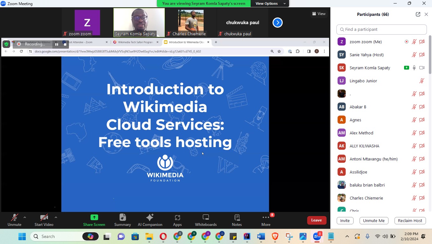Open the More menu
Screen dimensions: 432x244
[x=266, y=220]
